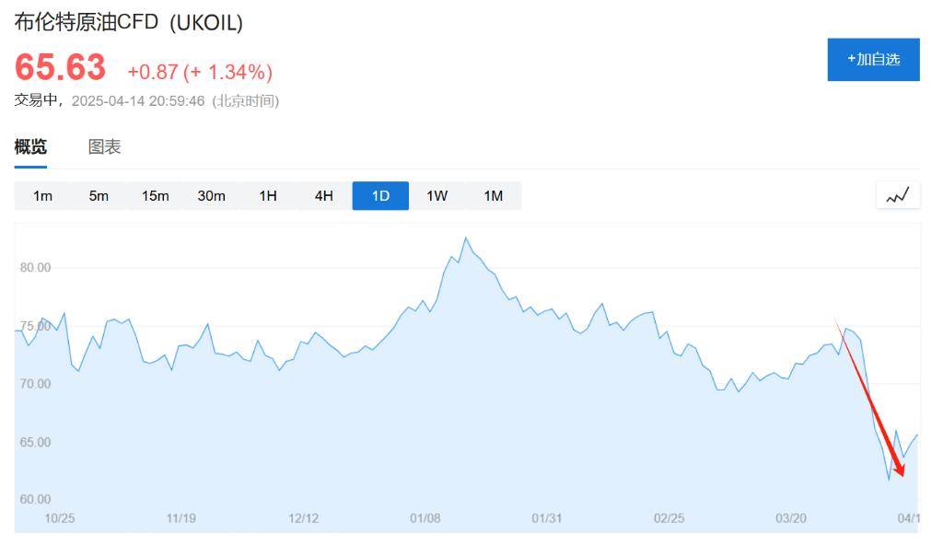Choose the 15m interval

(x=155, y=196)
